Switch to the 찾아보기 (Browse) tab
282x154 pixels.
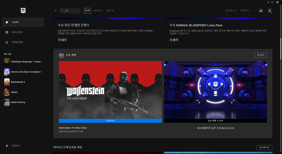(98, 11)
